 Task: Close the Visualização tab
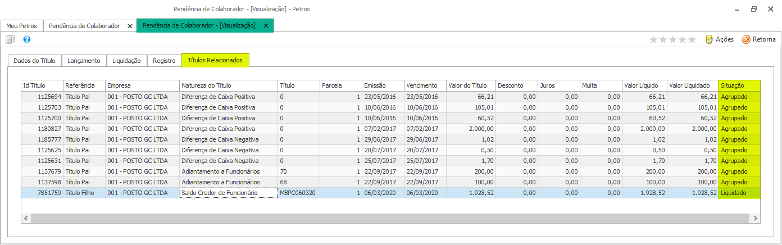click(x=266, y=26)
